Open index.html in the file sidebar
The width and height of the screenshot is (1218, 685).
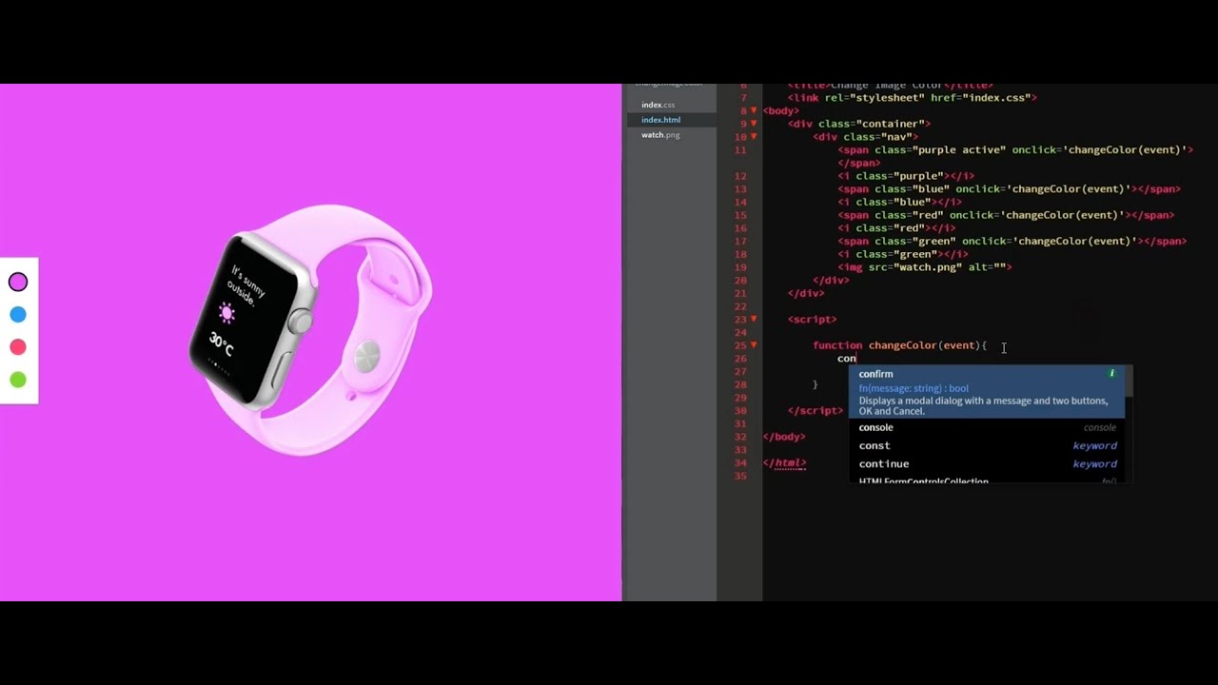[x=660, y=120]
